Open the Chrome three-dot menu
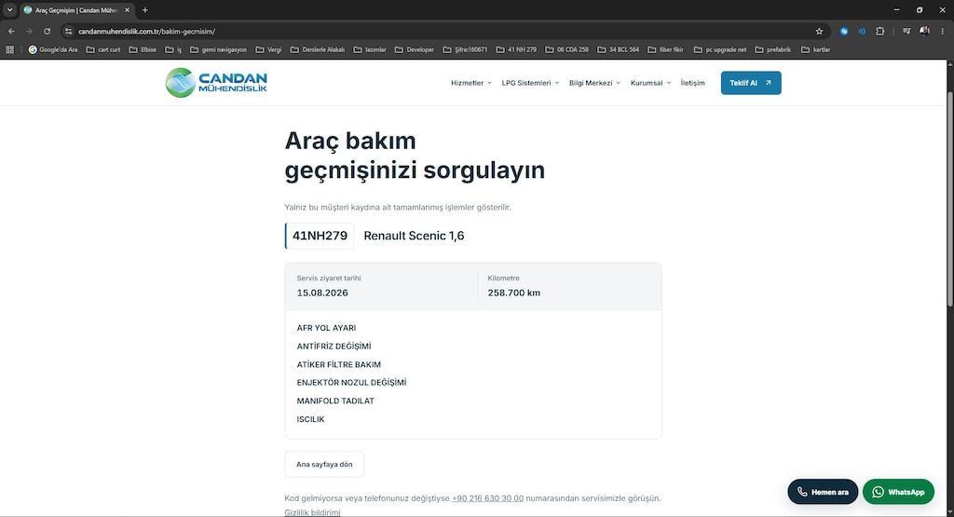The image size is (954, 517). 943,31
